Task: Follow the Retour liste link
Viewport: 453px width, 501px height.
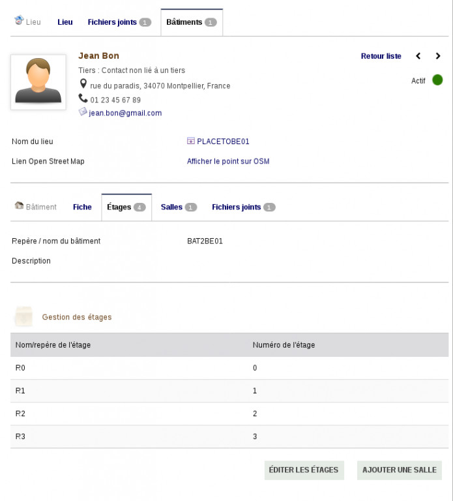Action: click(x=381, y=56)
